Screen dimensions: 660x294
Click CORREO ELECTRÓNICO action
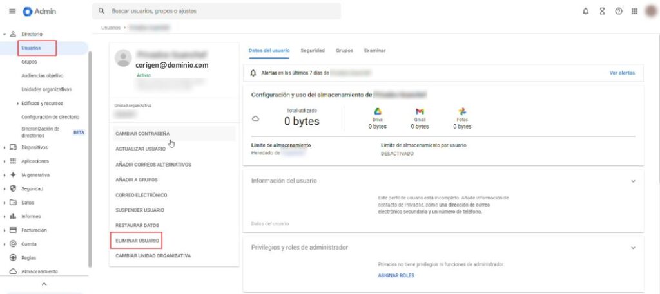pyautogui.click(x=141, y=195)
